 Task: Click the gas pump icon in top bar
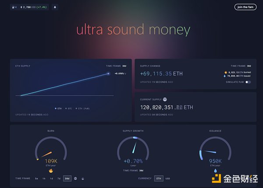click(x=12, y=7)
